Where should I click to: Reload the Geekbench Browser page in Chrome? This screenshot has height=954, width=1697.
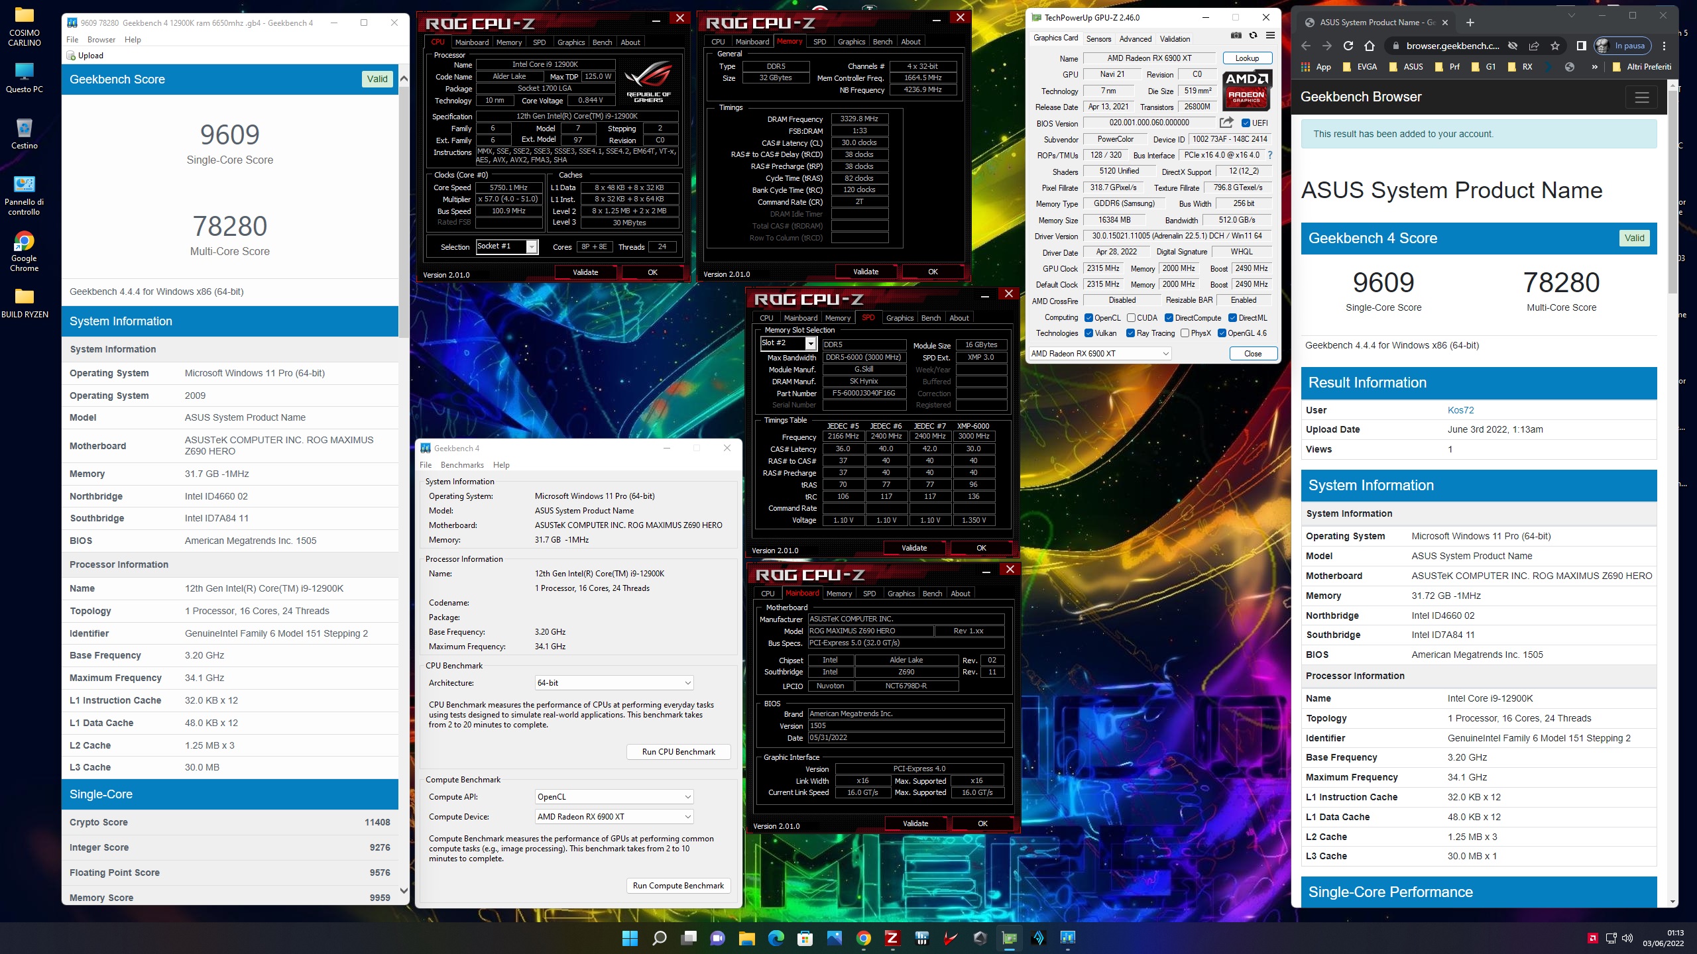(x=1348, y=46)
